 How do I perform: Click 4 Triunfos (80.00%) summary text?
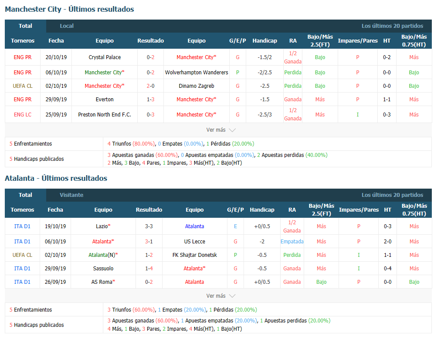click(132, 143)
